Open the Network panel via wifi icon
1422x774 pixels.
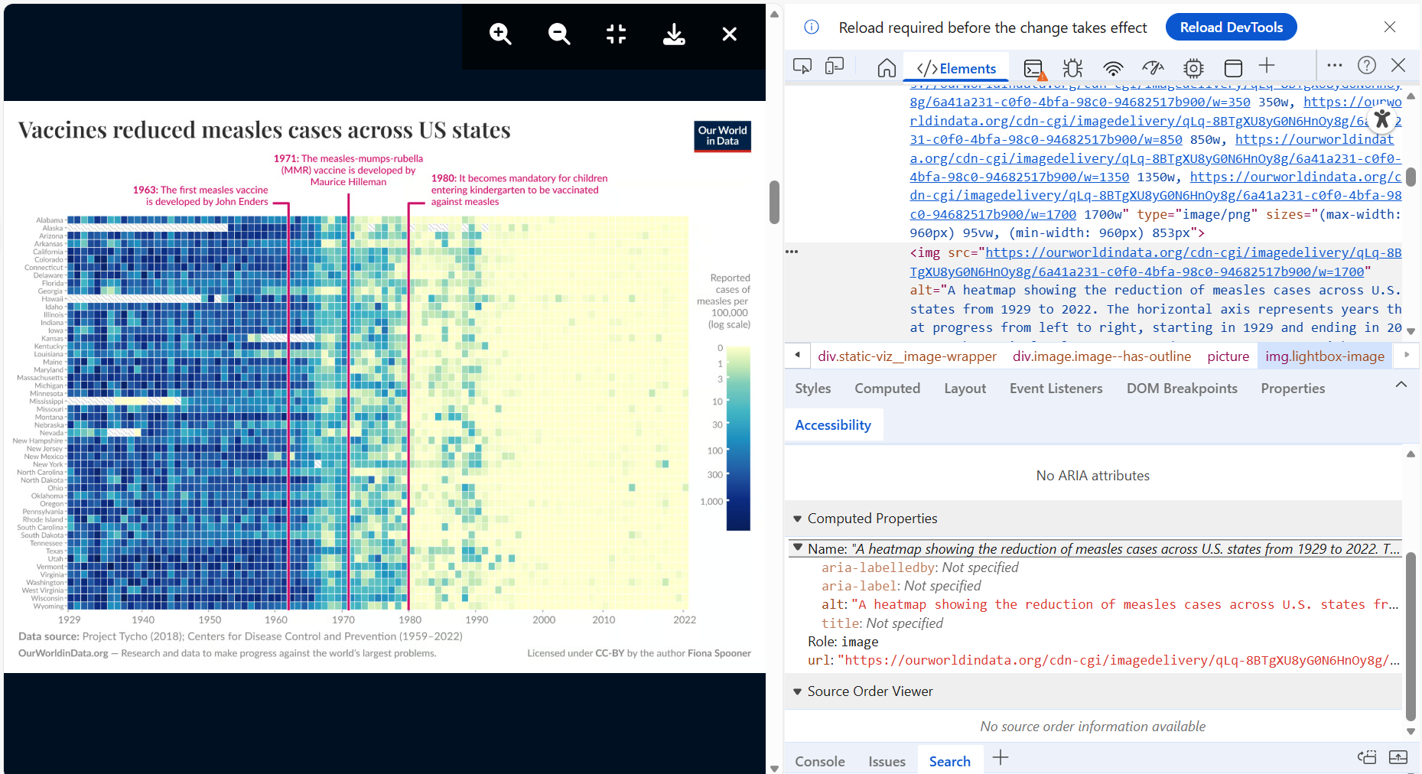[1113, 67]
